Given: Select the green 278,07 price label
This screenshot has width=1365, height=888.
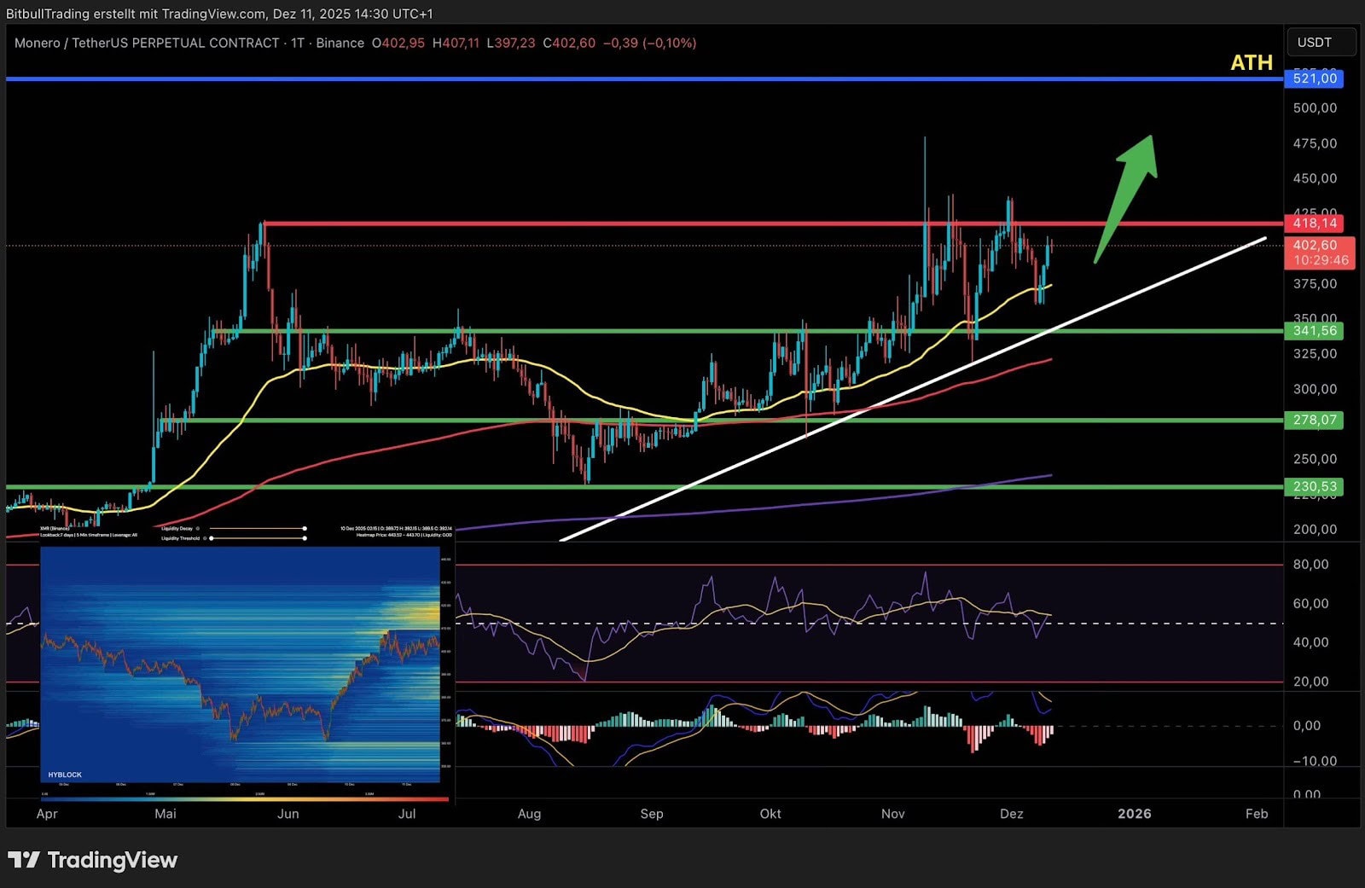Looking at the screenshot, I should [1314, 420].
